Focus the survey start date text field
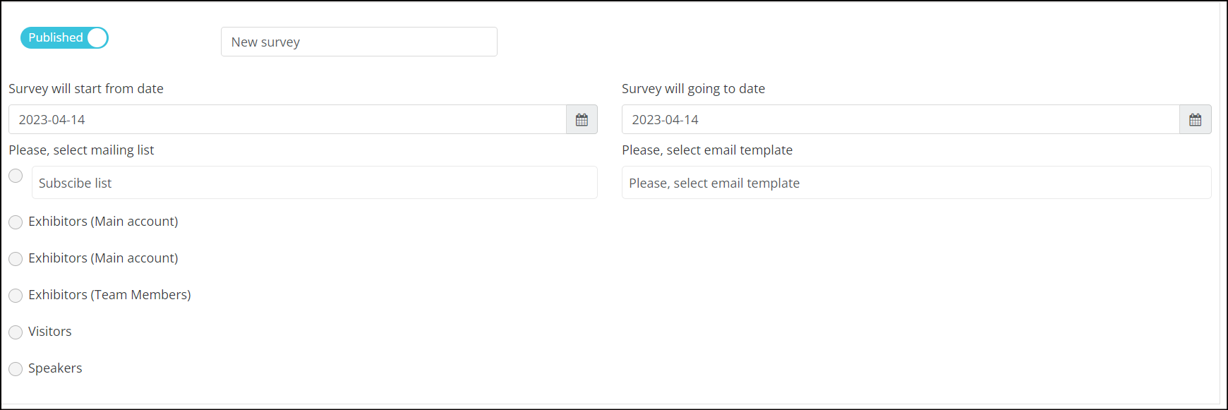Screen dimensions: 1228x410 pos(287,119)
